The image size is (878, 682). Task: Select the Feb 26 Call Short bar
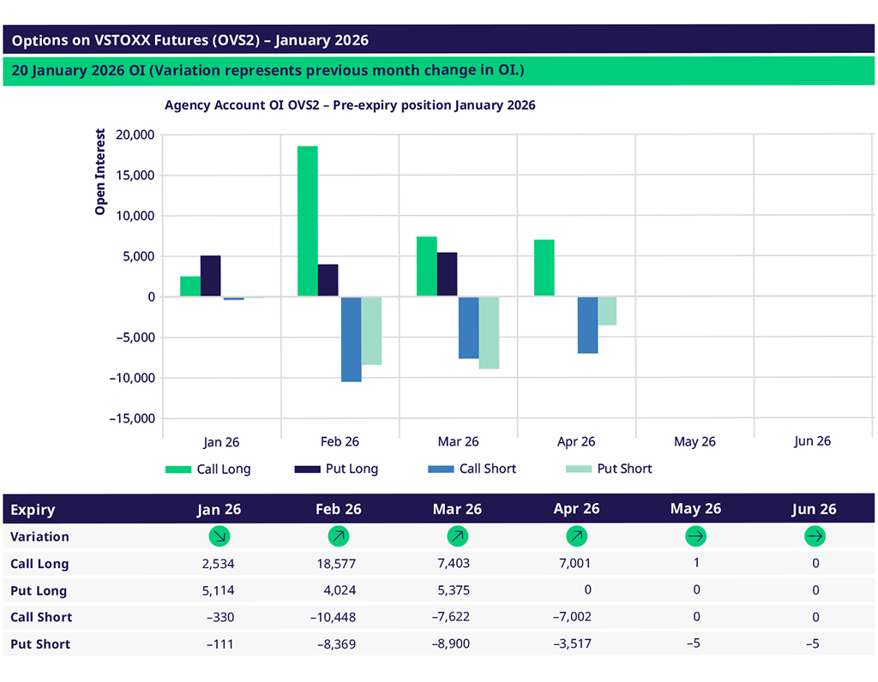click(x=351, y=338)
